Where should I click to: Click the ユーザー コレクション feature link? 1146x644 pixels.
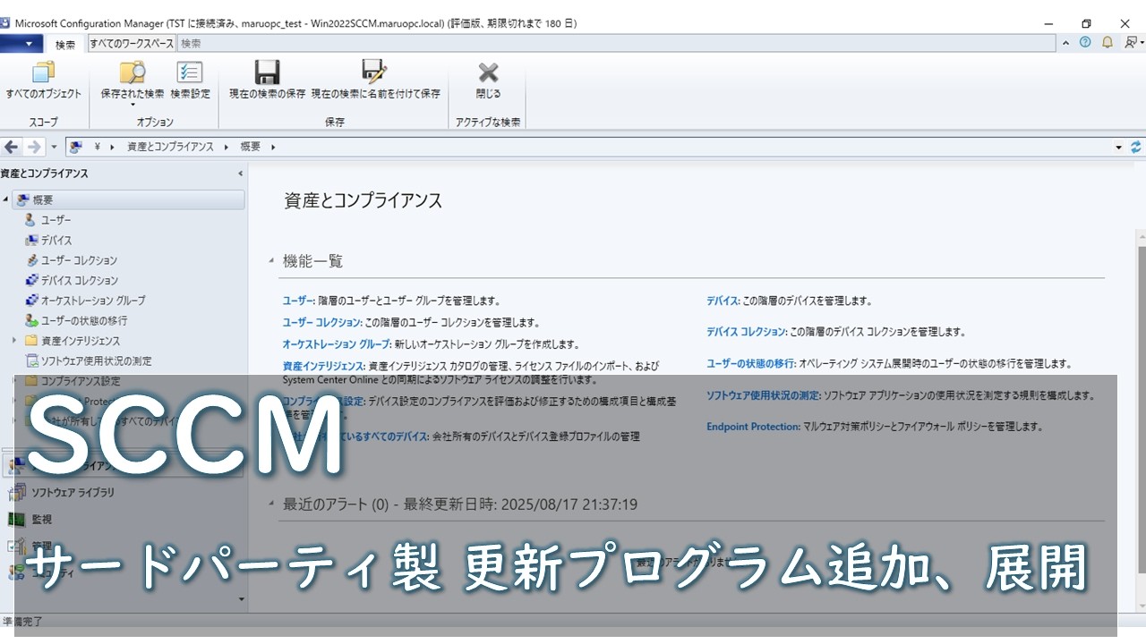point(321,323)
